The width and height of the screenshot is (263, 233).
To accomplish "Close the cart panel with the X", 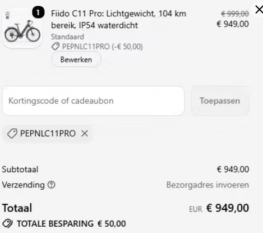I will click(x=259, y=10).
